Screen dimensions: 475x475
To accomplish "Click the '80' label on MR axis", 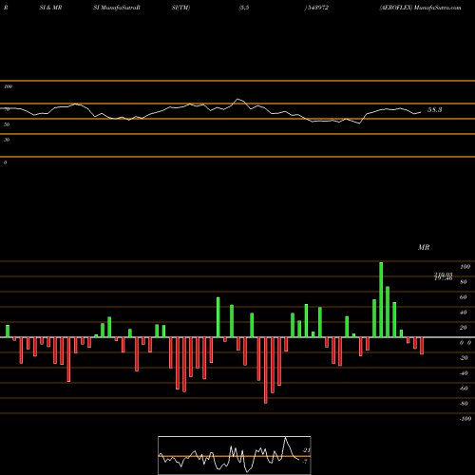I will (464, 282).
